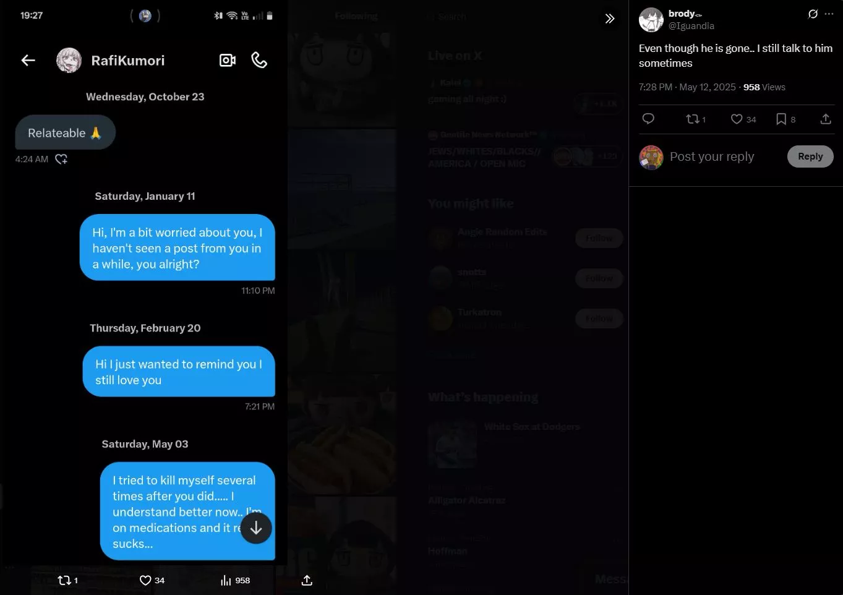Repost brody's post in the right panel

[696, 119]
